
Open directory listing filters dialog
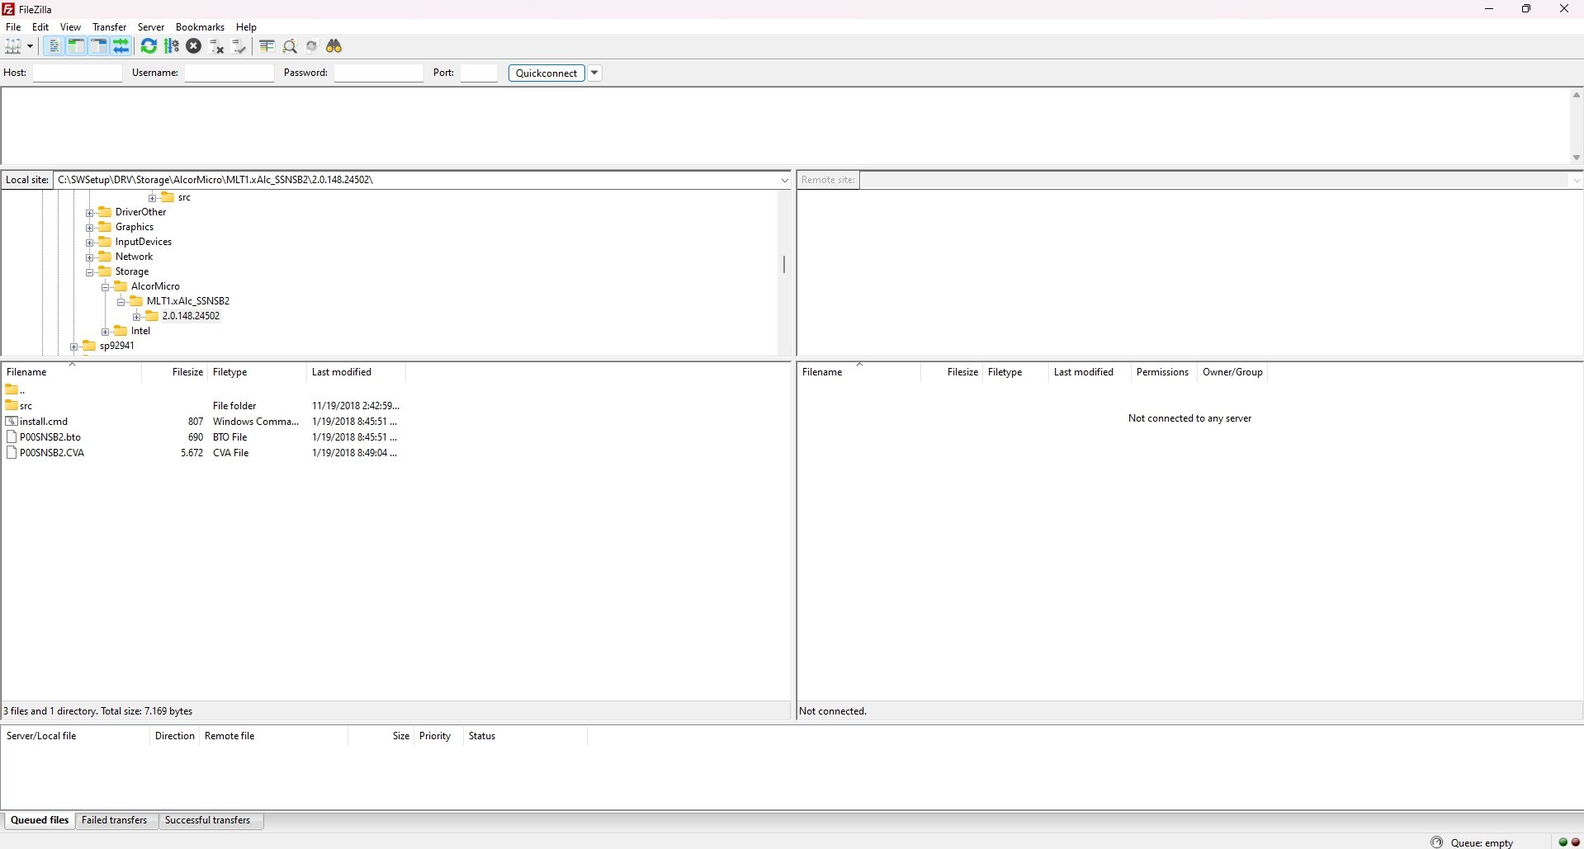tap(267, 46)
